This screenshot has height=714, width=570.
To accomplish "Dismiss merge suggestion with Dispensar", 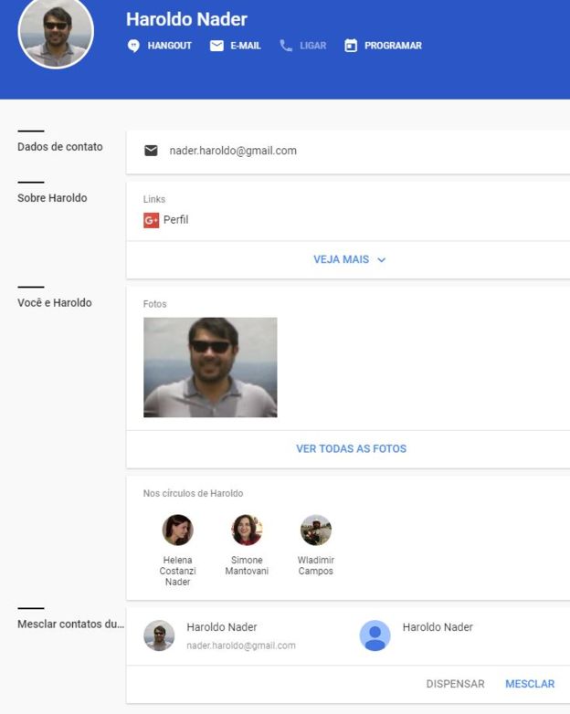I will (455, 684).
